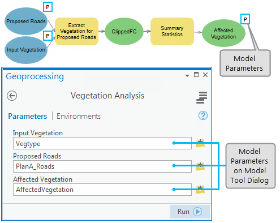The image size is (280, 223).
Task: Run the Vegetation Analysis tool
Action: [190, 212]
